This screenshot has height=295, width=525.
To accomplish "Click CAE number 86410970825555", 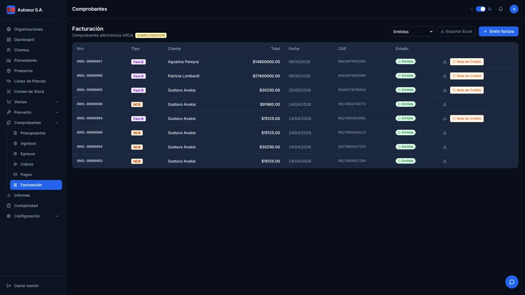I will pyautogui.click(x=352, y=76).
